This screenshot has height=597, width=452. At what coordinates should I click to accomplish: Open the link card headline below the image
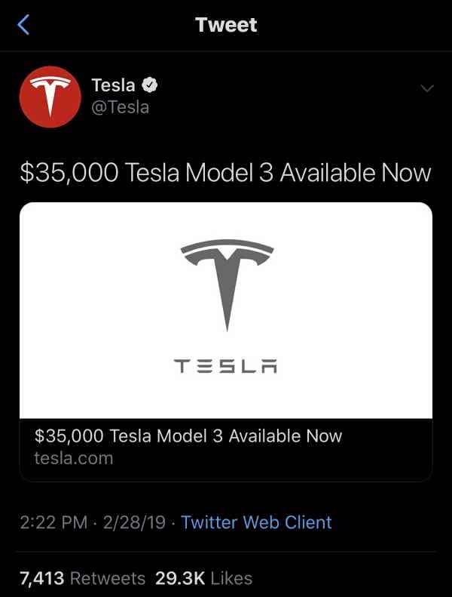(x=188, y=436)
